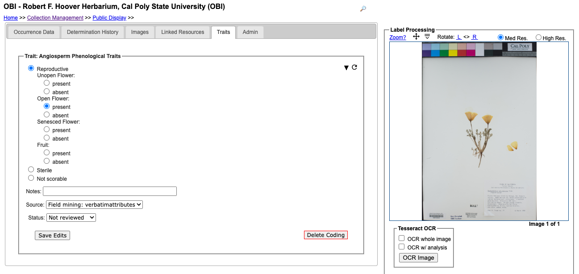Enable OCR whole image checkbox
Viewport: 579px width, 274px height.
402,238
